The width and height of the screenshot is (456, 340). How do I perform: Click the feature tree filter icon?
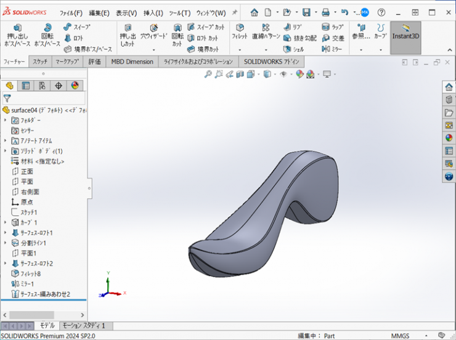pos(7,98)
